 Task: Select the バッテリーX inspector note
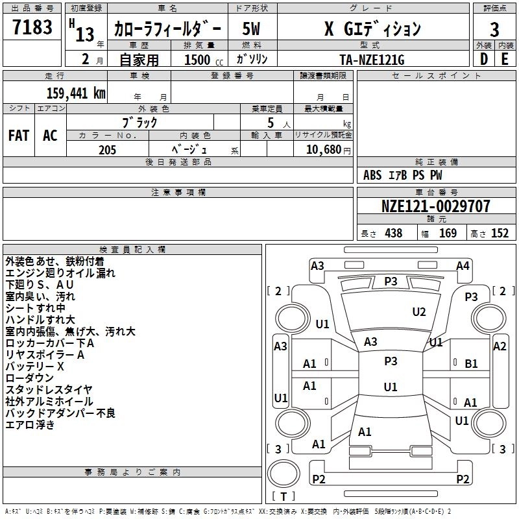(36, 367)
